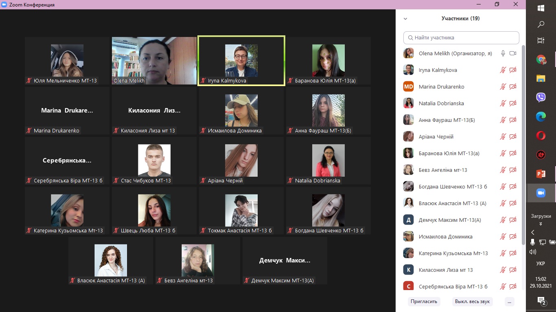Click the Загрузки toolbar label

click(x=541, y=216)
